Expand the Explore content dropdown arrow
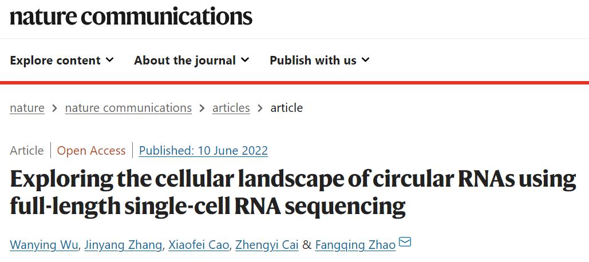This screenshot has width=589, height=262. click(110, 59)
